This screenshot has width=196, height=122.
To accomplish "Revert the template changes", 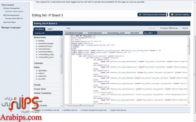I will click(185, 28).
